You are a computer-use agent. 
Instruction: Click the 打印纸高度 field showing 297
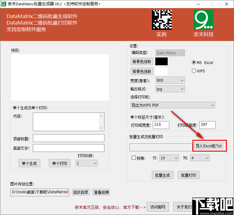(207, 125)
